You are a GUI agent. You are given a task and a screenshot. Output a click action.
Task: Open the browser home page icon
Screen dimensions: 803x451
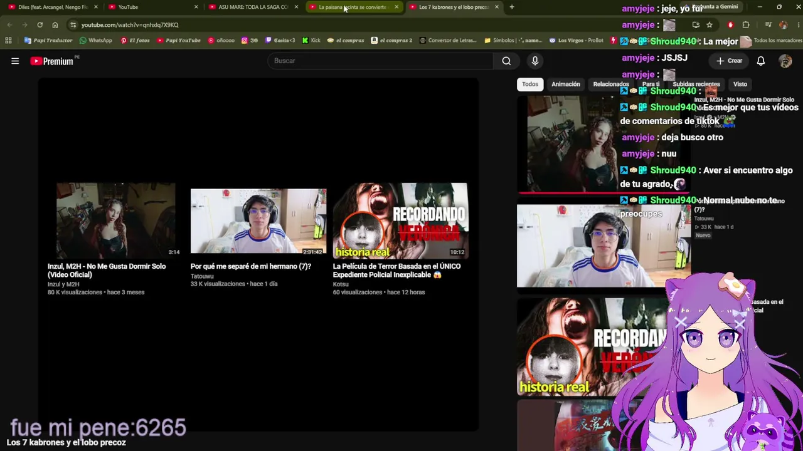pyautogui.click(x=55, y=25)
